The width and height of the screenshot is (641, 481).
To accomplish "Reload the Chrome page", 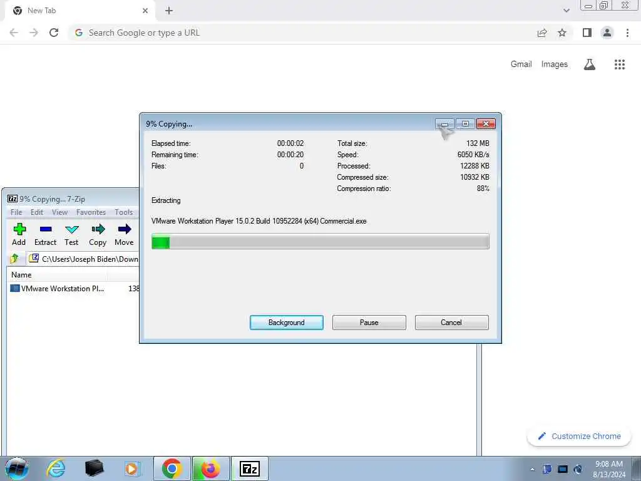I will tap(54, 33).
